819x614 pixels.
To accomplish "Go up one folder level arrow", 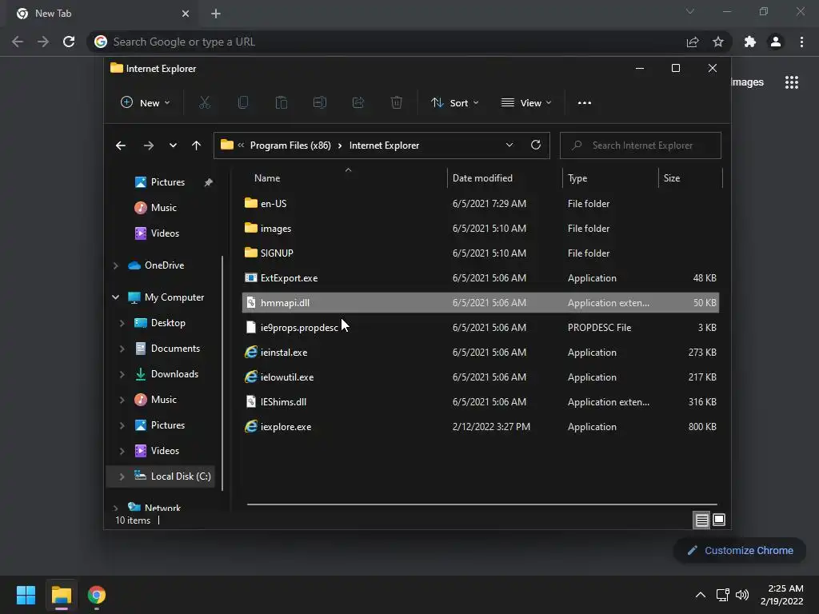I will pos(196,146).
